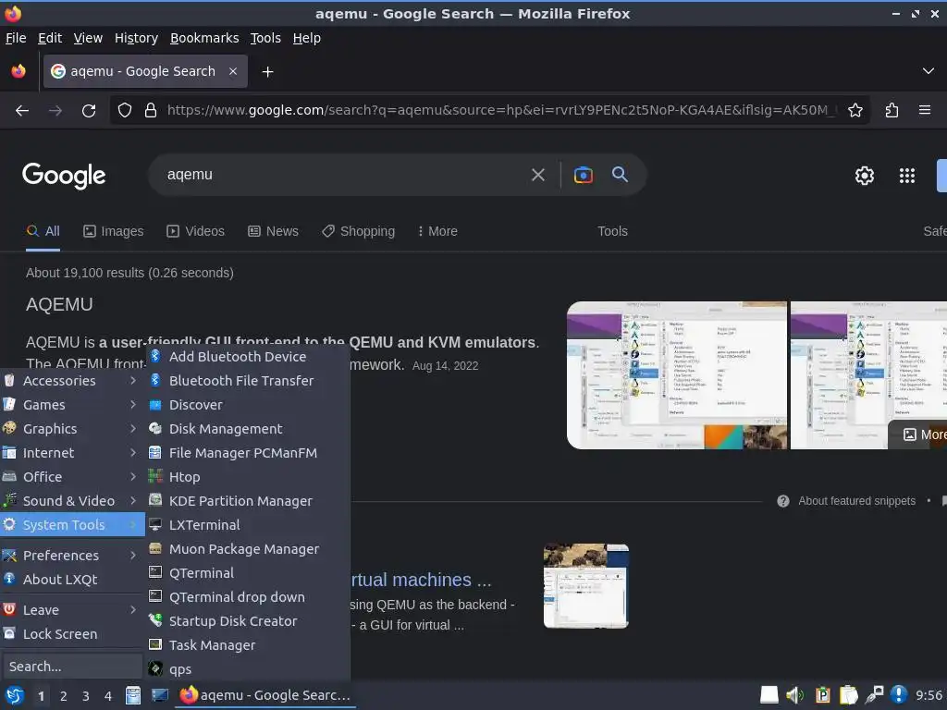Viewport: 947px width, 710px height.
Task: Switch to virtual desktop 2
Action: point(64,696)
